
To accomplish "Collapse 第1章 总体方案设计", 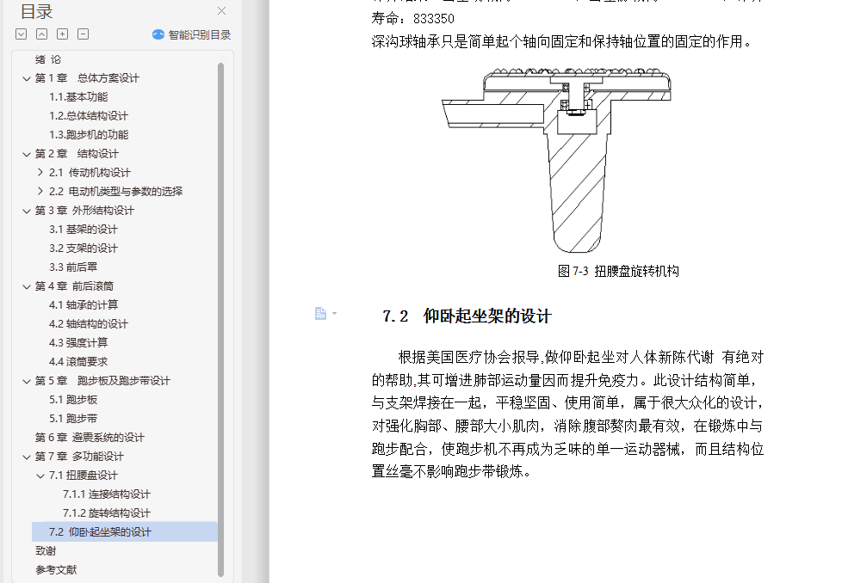I will click(27, 78).
